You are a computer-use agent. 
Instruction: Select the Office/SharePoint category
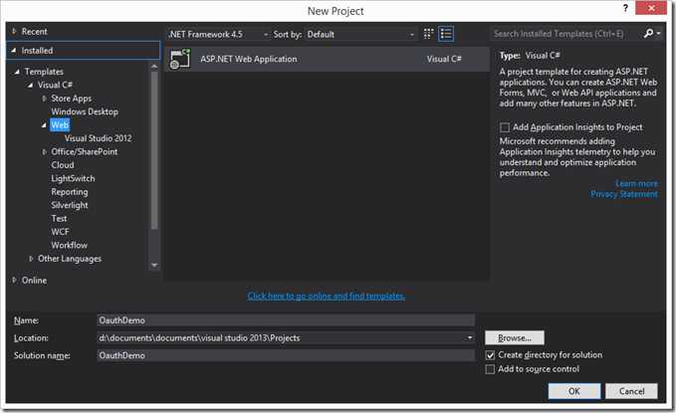[x=84, y=151]
